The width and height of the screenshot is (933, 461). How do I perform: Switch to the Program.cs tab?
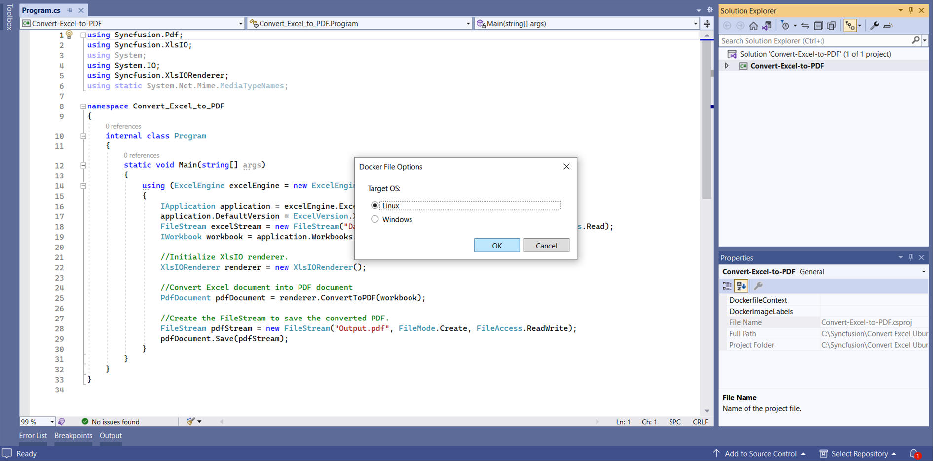coord(41,10)
